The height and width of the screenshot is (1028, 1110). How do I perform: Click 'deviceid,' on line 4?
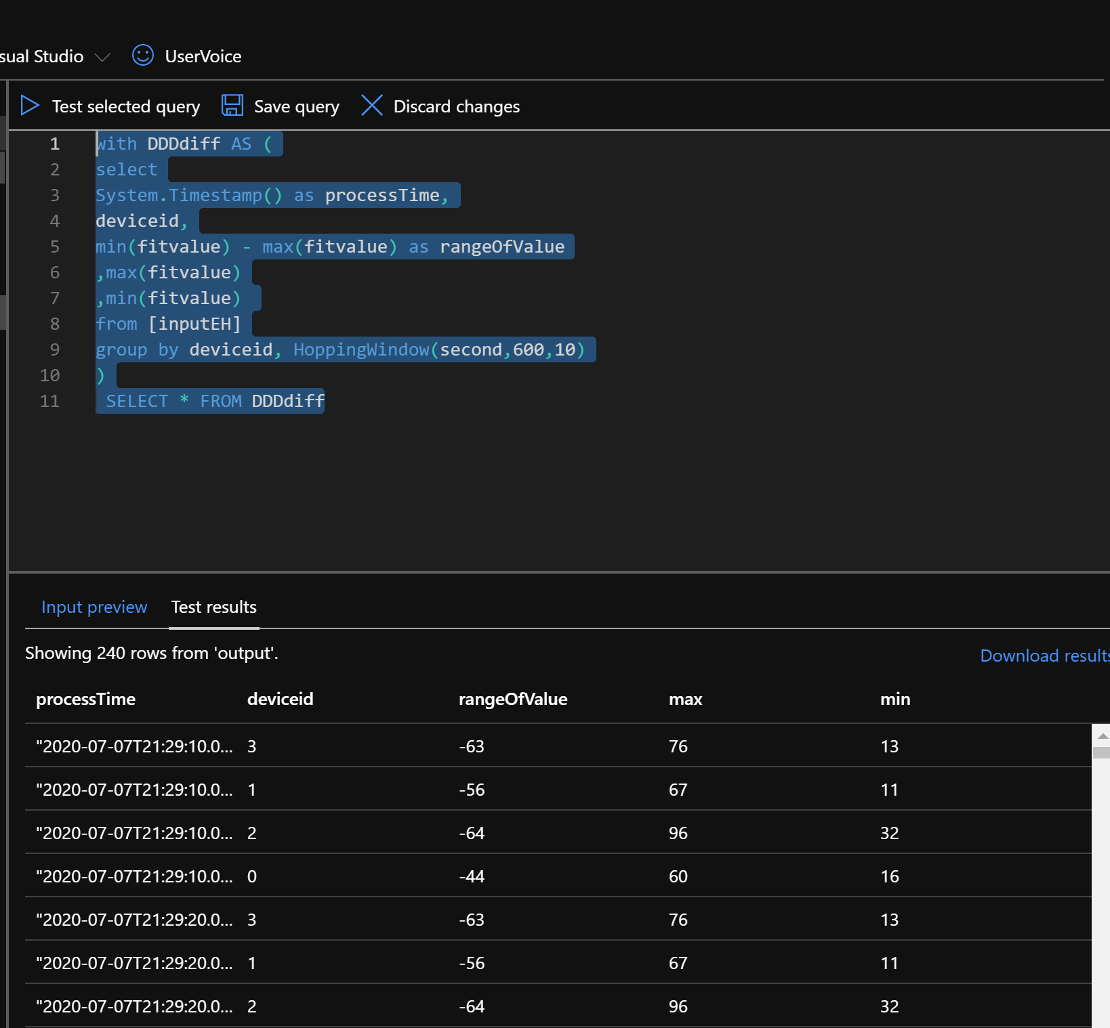point(142,221)
